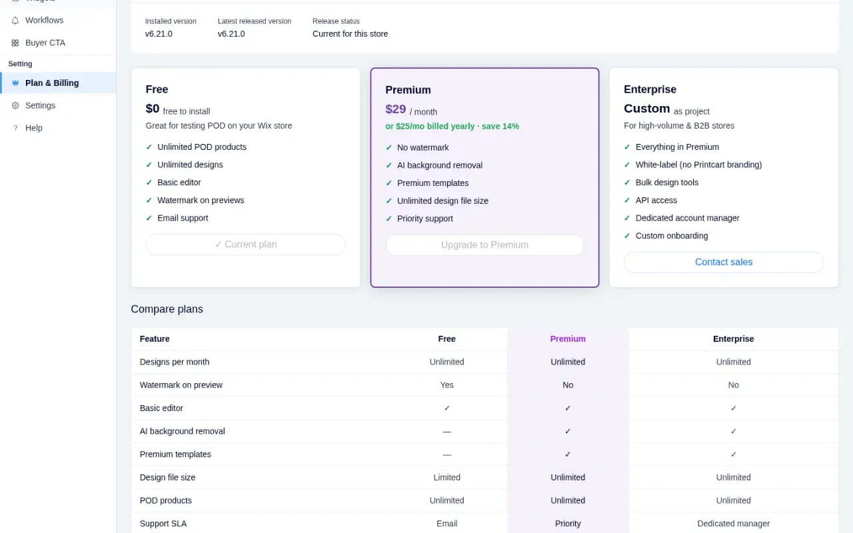Click the Workflows bell icon
The height and width of the screenshot is (533, 853).
tap(15, 21)
